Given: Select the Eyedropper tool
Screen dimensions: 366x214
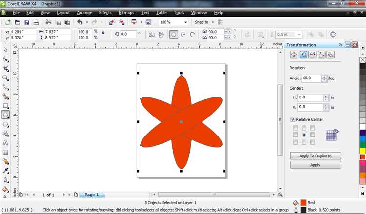Looking at the screenshot, I should click(x=5, y=171).
